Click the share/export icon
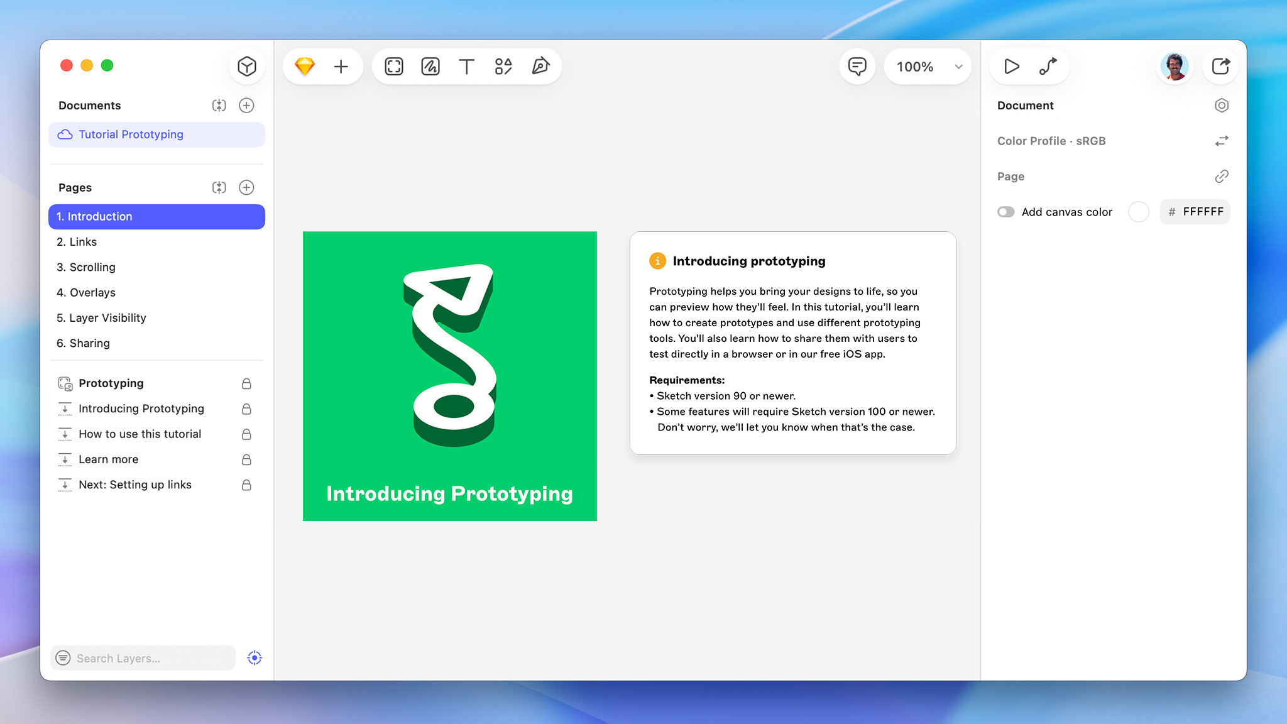The image size is (1287, 724). [x=1220, y=67]
